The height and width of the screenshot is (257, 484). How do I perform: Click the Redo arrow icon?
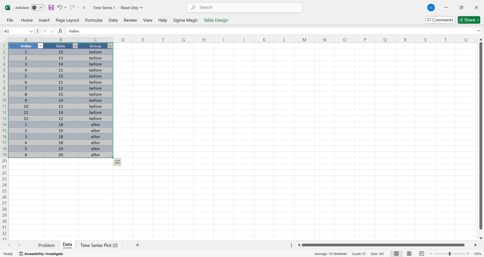click(72, 7)
